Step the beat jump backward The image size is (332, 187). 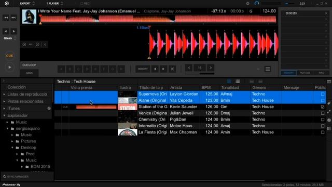[6, 31]
